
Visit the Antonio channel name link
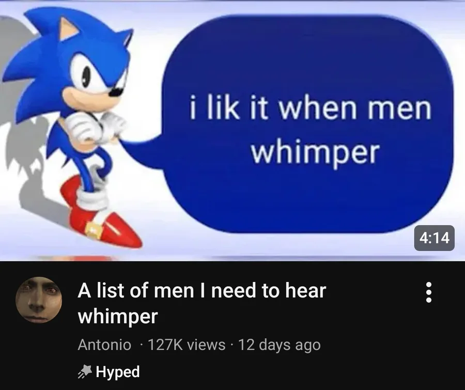pos(104,345)
